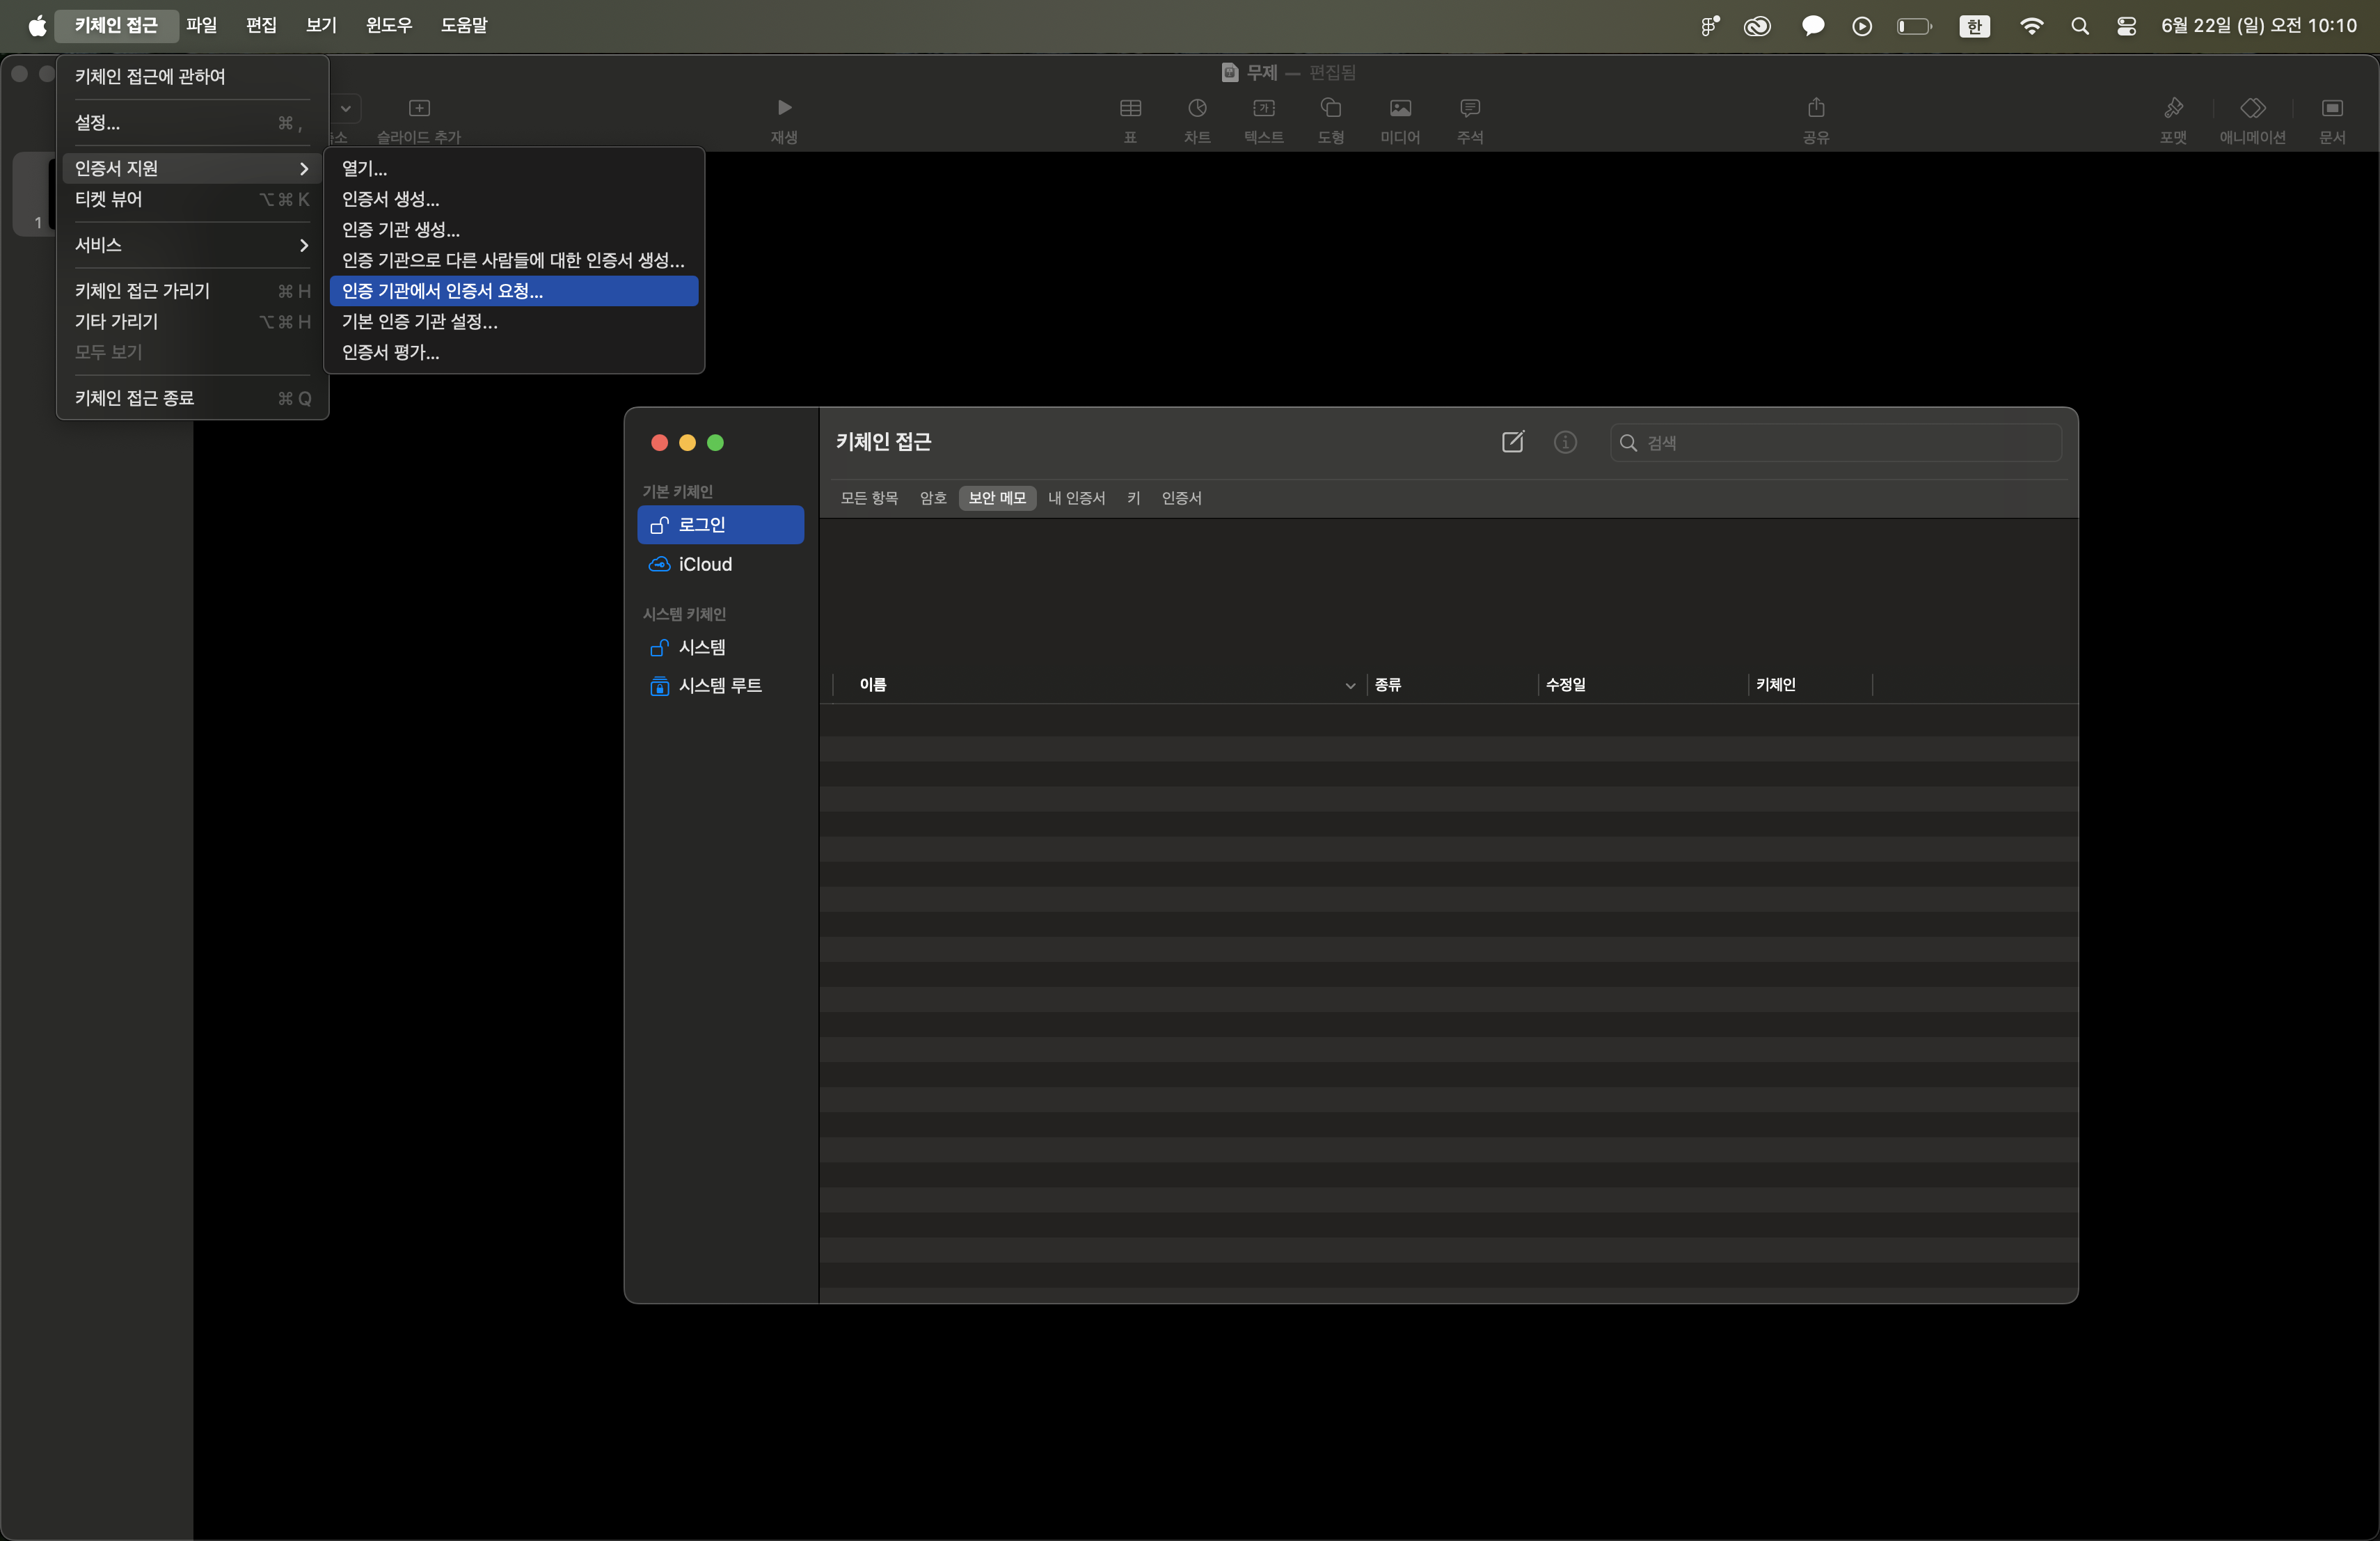Select the 암호 category tab
The height and width of the screenshot is (1541, 2380).
tap(932, 498)
